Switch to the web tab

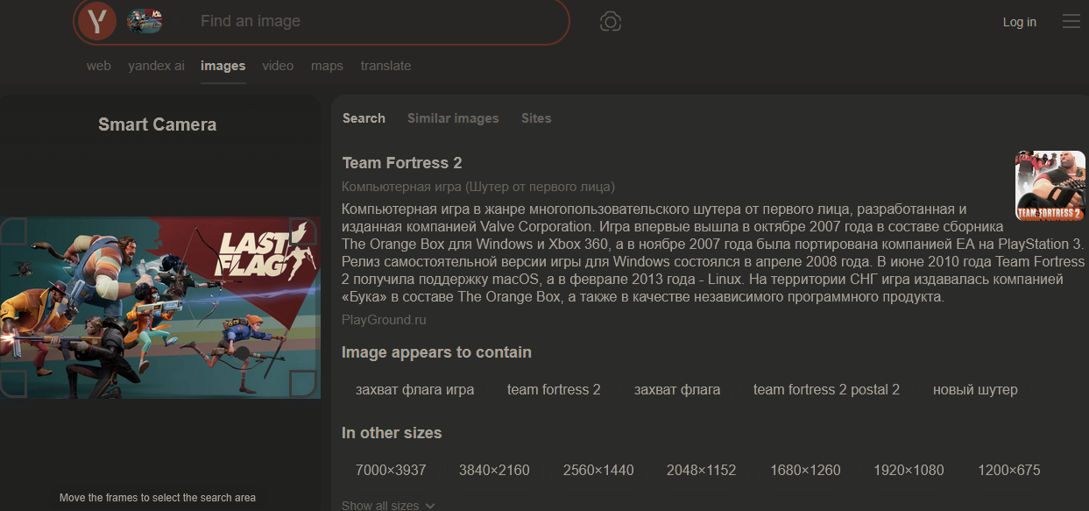coord(99,66)
